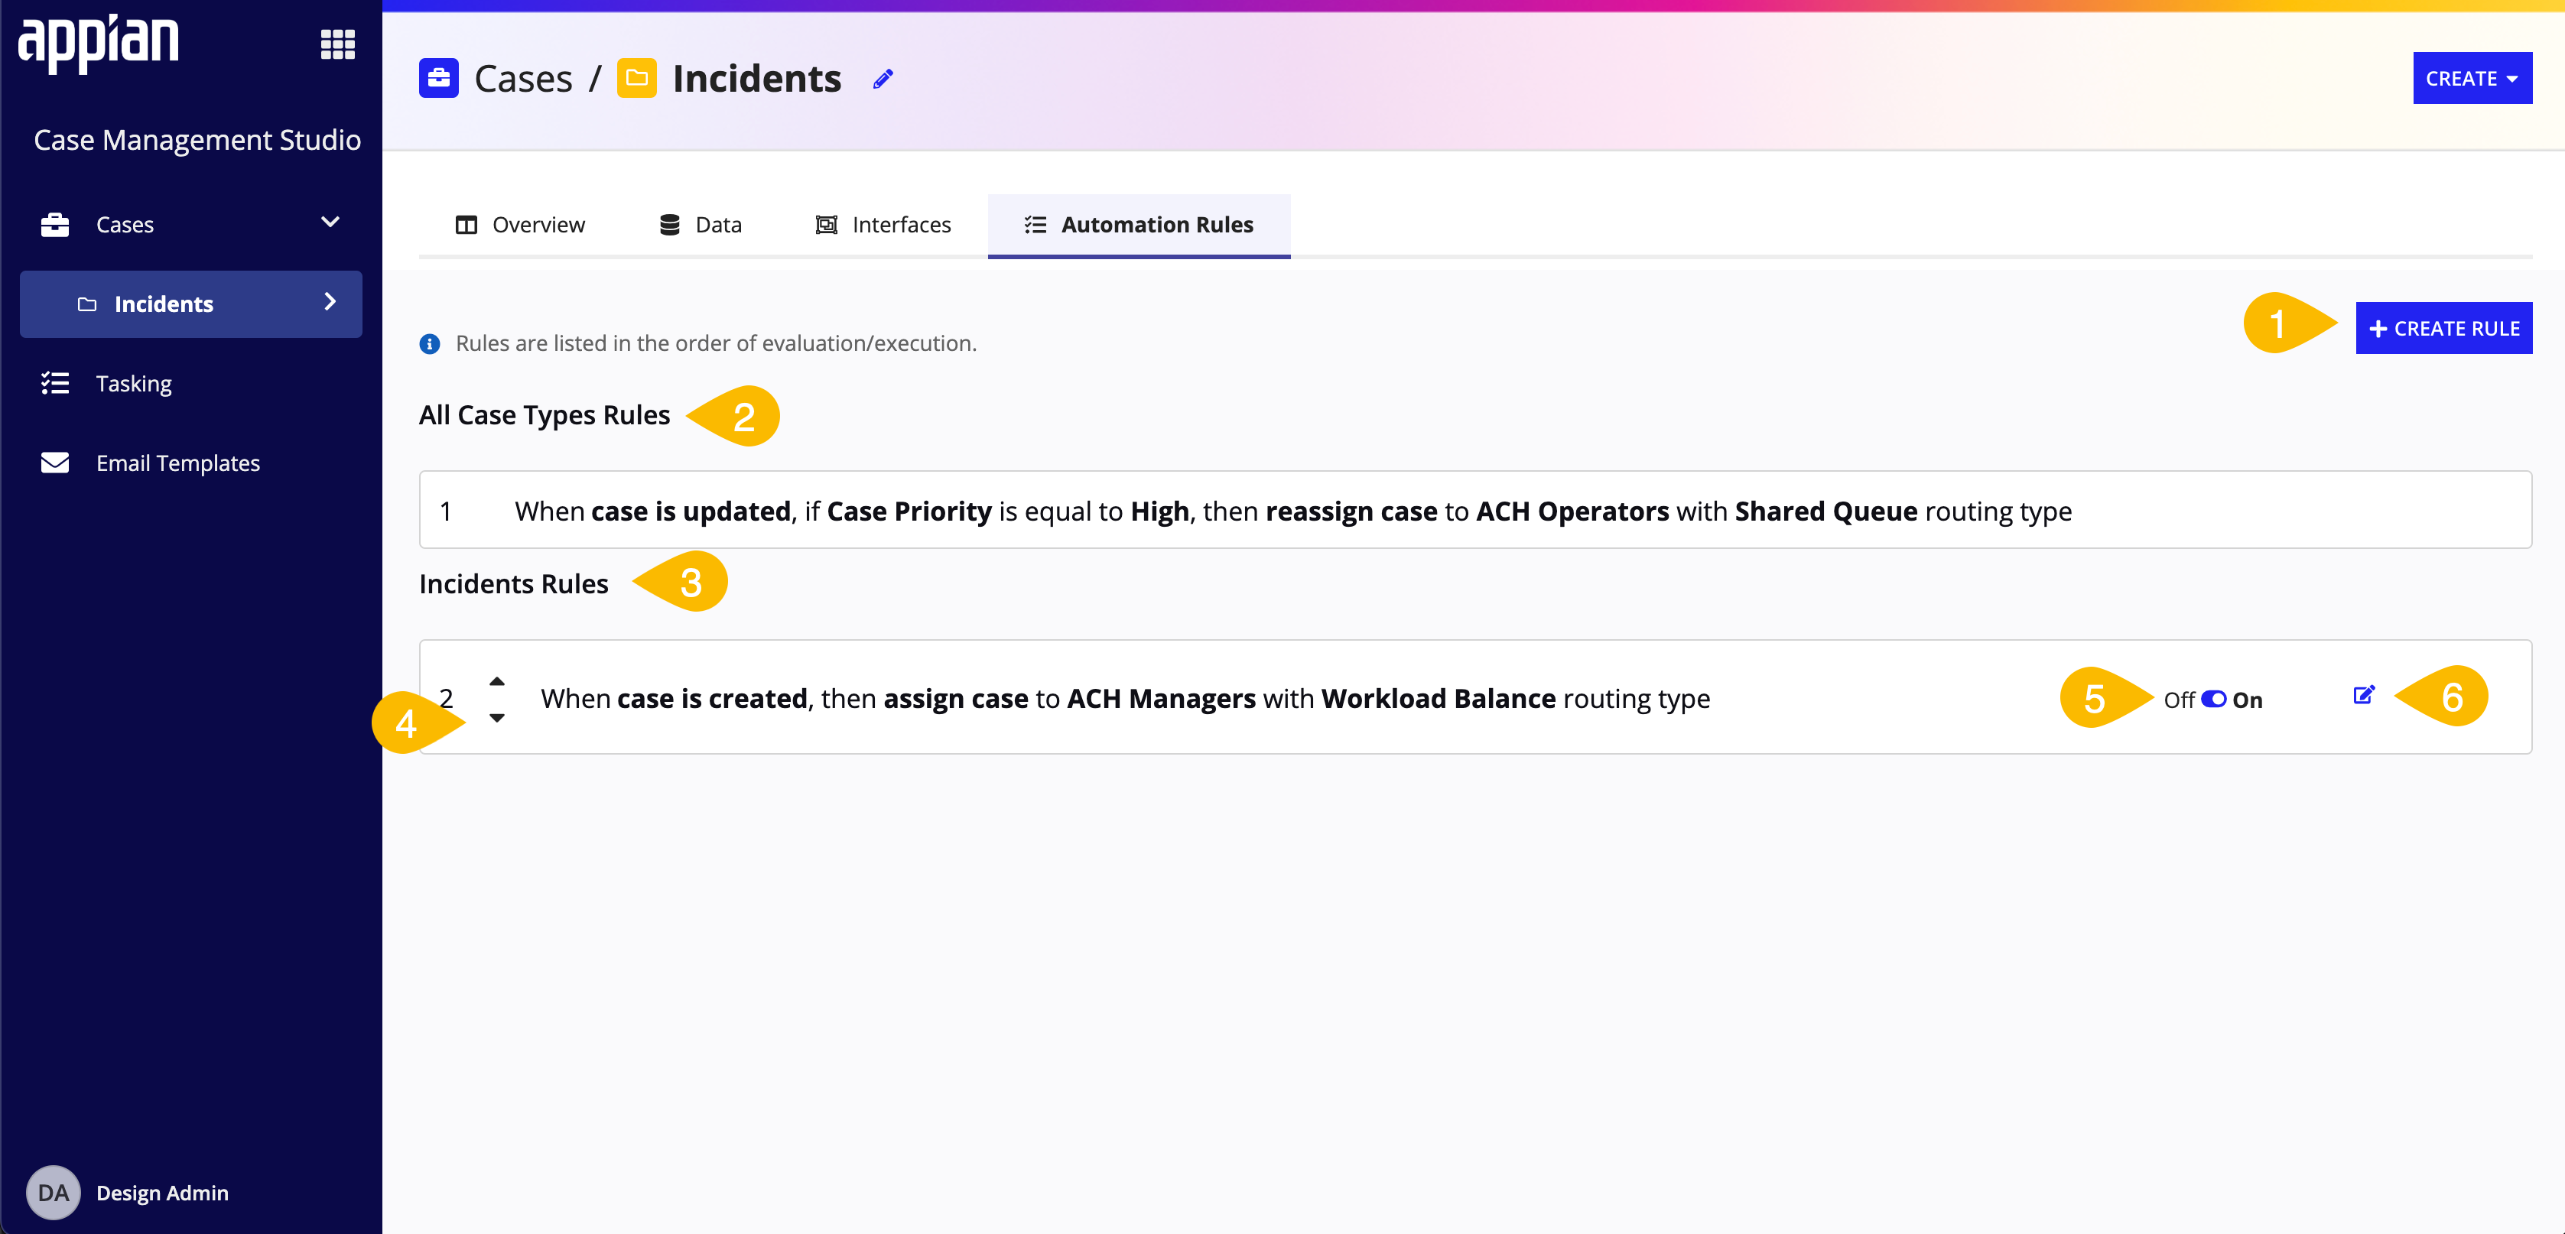Go to Cases via breadcrumb link
2565x1234 pixels.
click(523, 79)
